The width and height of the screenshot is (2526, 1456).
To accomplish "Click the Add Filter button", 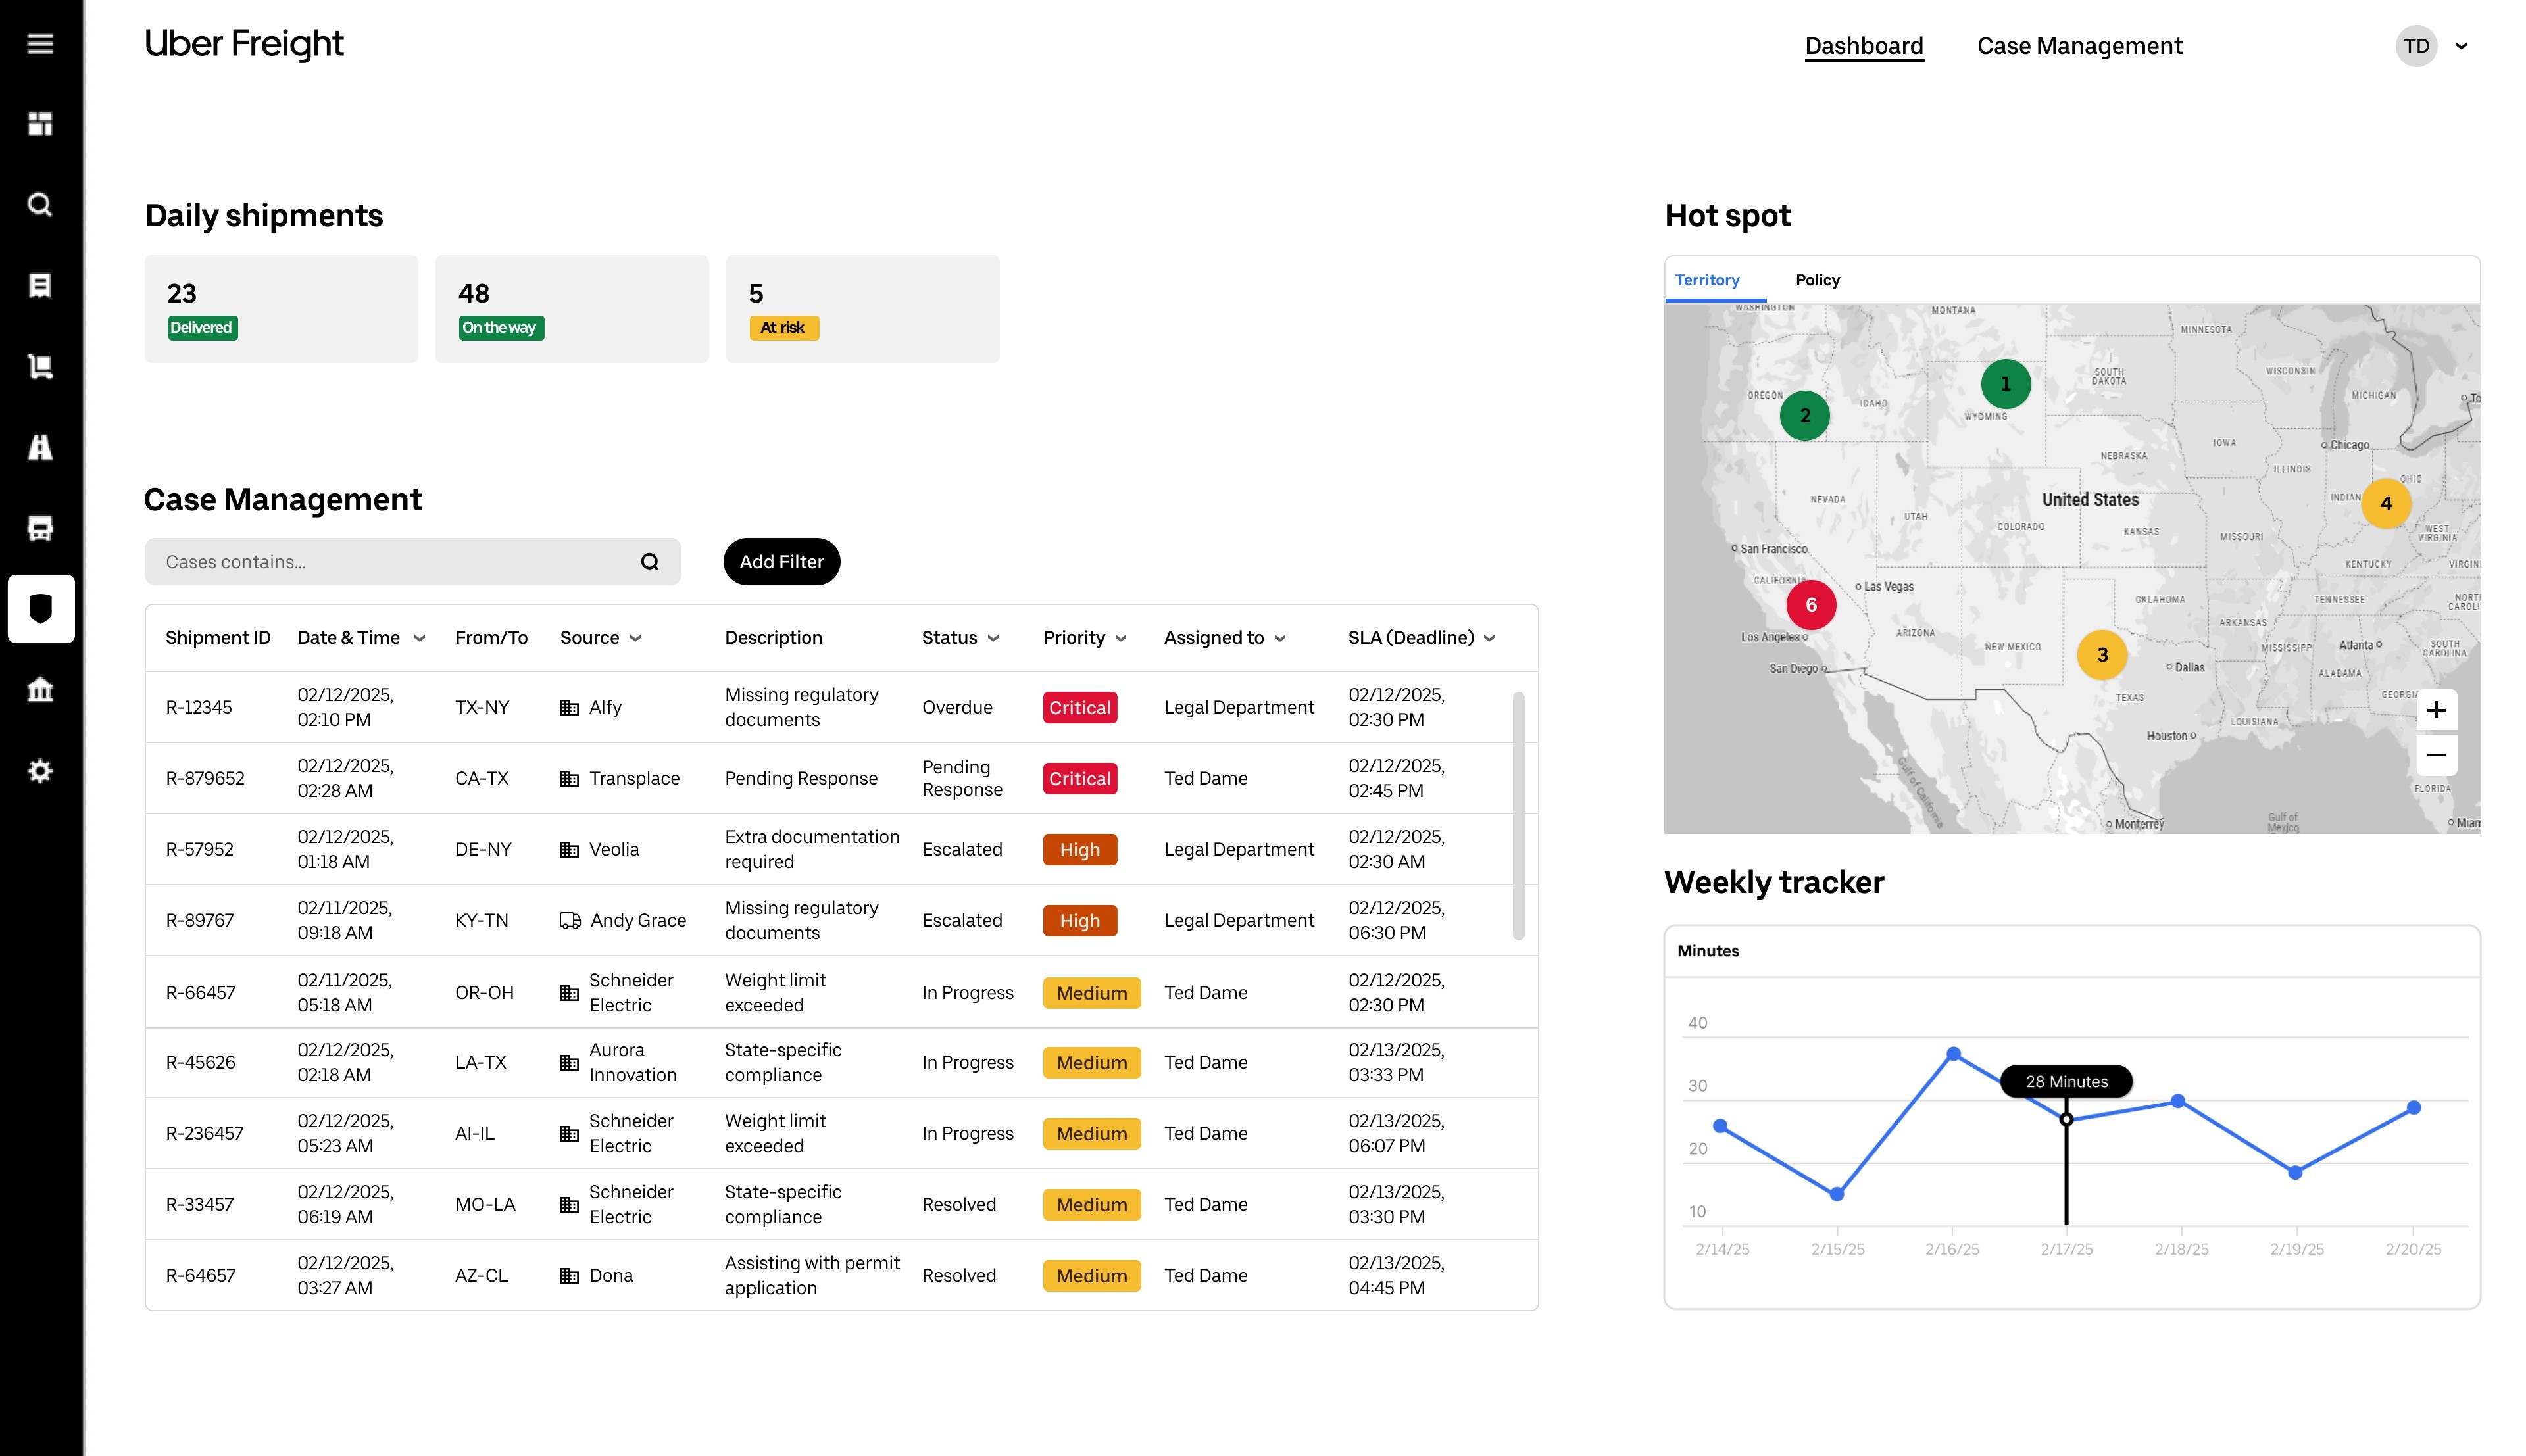I will 781,562.
